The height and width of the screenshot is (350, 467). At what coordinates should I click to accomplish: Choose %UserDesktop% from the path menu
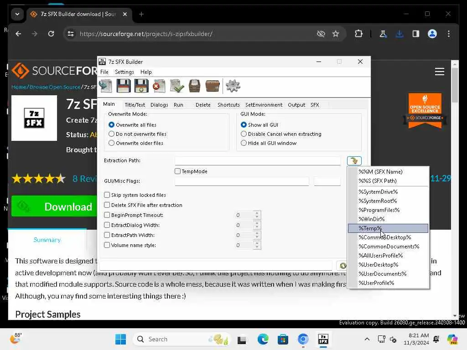tap(388, 265)
